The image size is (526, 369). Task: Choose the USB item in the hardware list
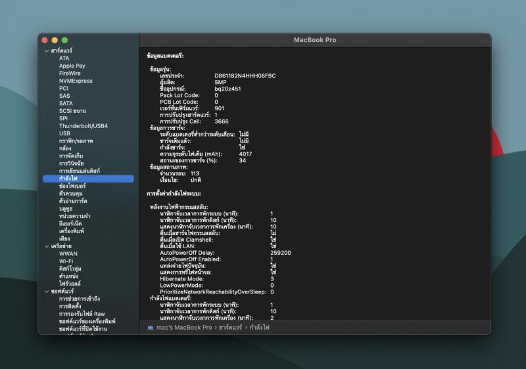(x=64, y=133)
